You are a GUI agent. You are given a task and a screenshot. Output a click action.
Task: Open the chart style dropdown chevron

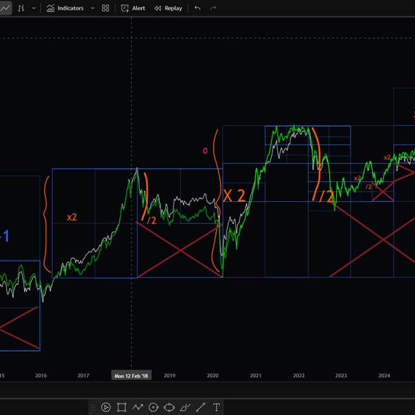(34, 8)
